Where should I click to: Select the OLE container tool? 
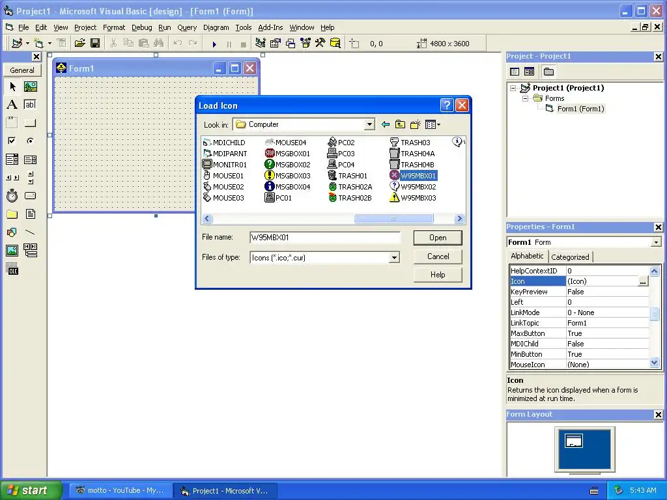[12, 269]
